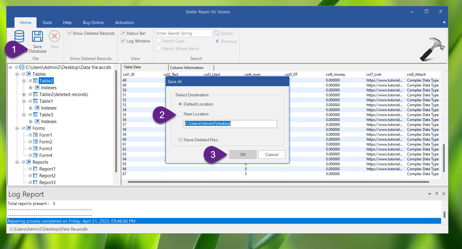This screenshot has width=462, height=249.
Task: Select the New Location radio button
Action: click(180, 114)
